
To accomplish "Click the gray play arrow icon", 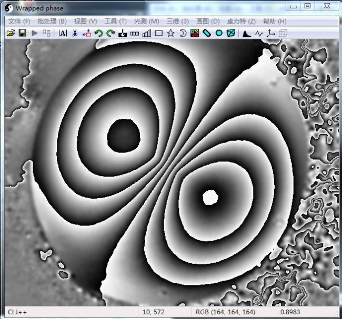I will (x=34, y=33).
